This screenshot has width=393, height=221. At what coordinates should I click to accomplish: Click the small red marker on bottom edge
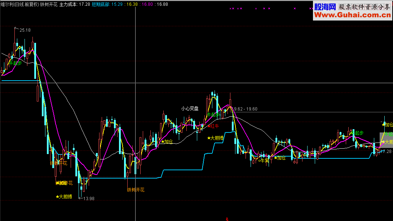(227, 219)
